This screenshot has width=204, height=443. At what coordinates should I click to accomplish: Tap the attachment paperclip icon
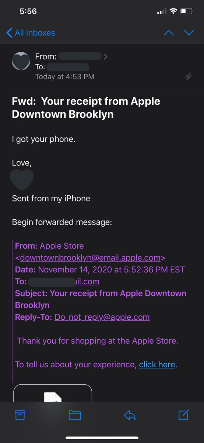click(x=188, y=77)
